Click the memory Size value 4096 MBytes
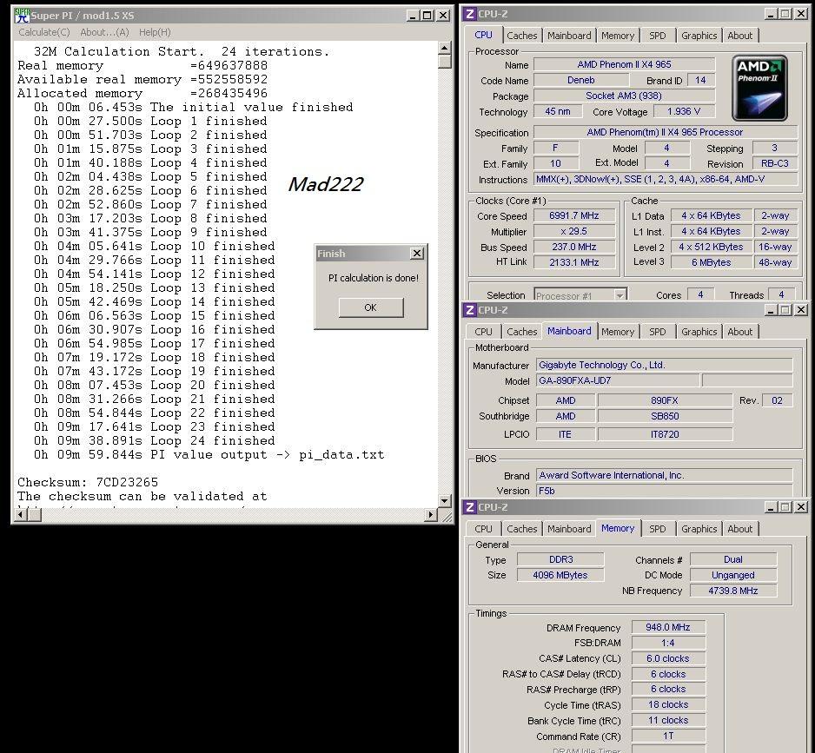This screenshot has height=753, width=815. click(560, 575)
